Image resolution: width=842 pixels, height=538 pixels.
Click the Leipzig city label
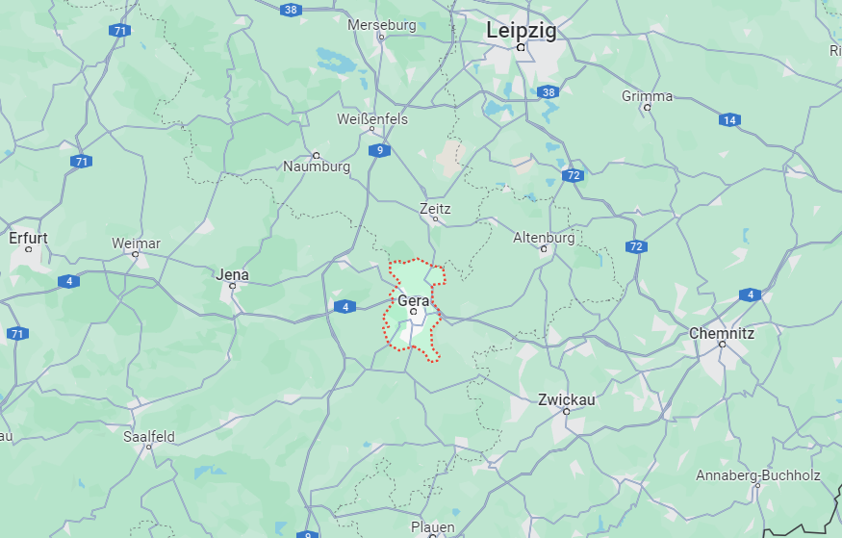[x=521, y=31]
